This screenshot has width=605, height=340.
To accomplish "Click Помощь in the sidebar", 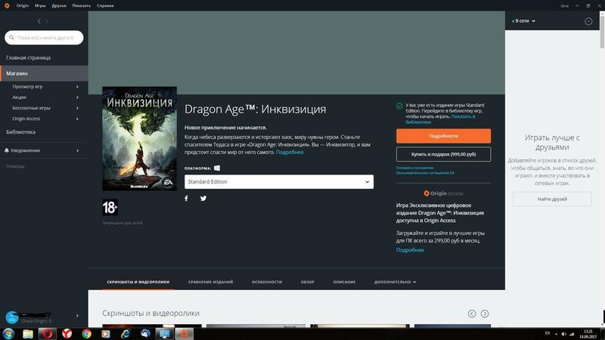I will pos(15,166).
